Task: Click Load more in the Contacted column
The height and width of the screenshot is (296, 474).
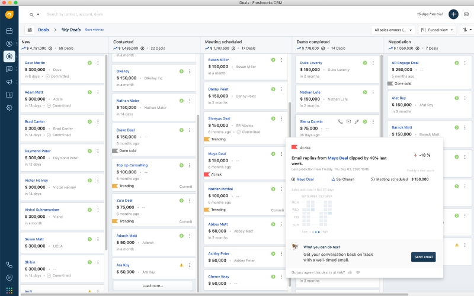Action: tap(153, 285)
